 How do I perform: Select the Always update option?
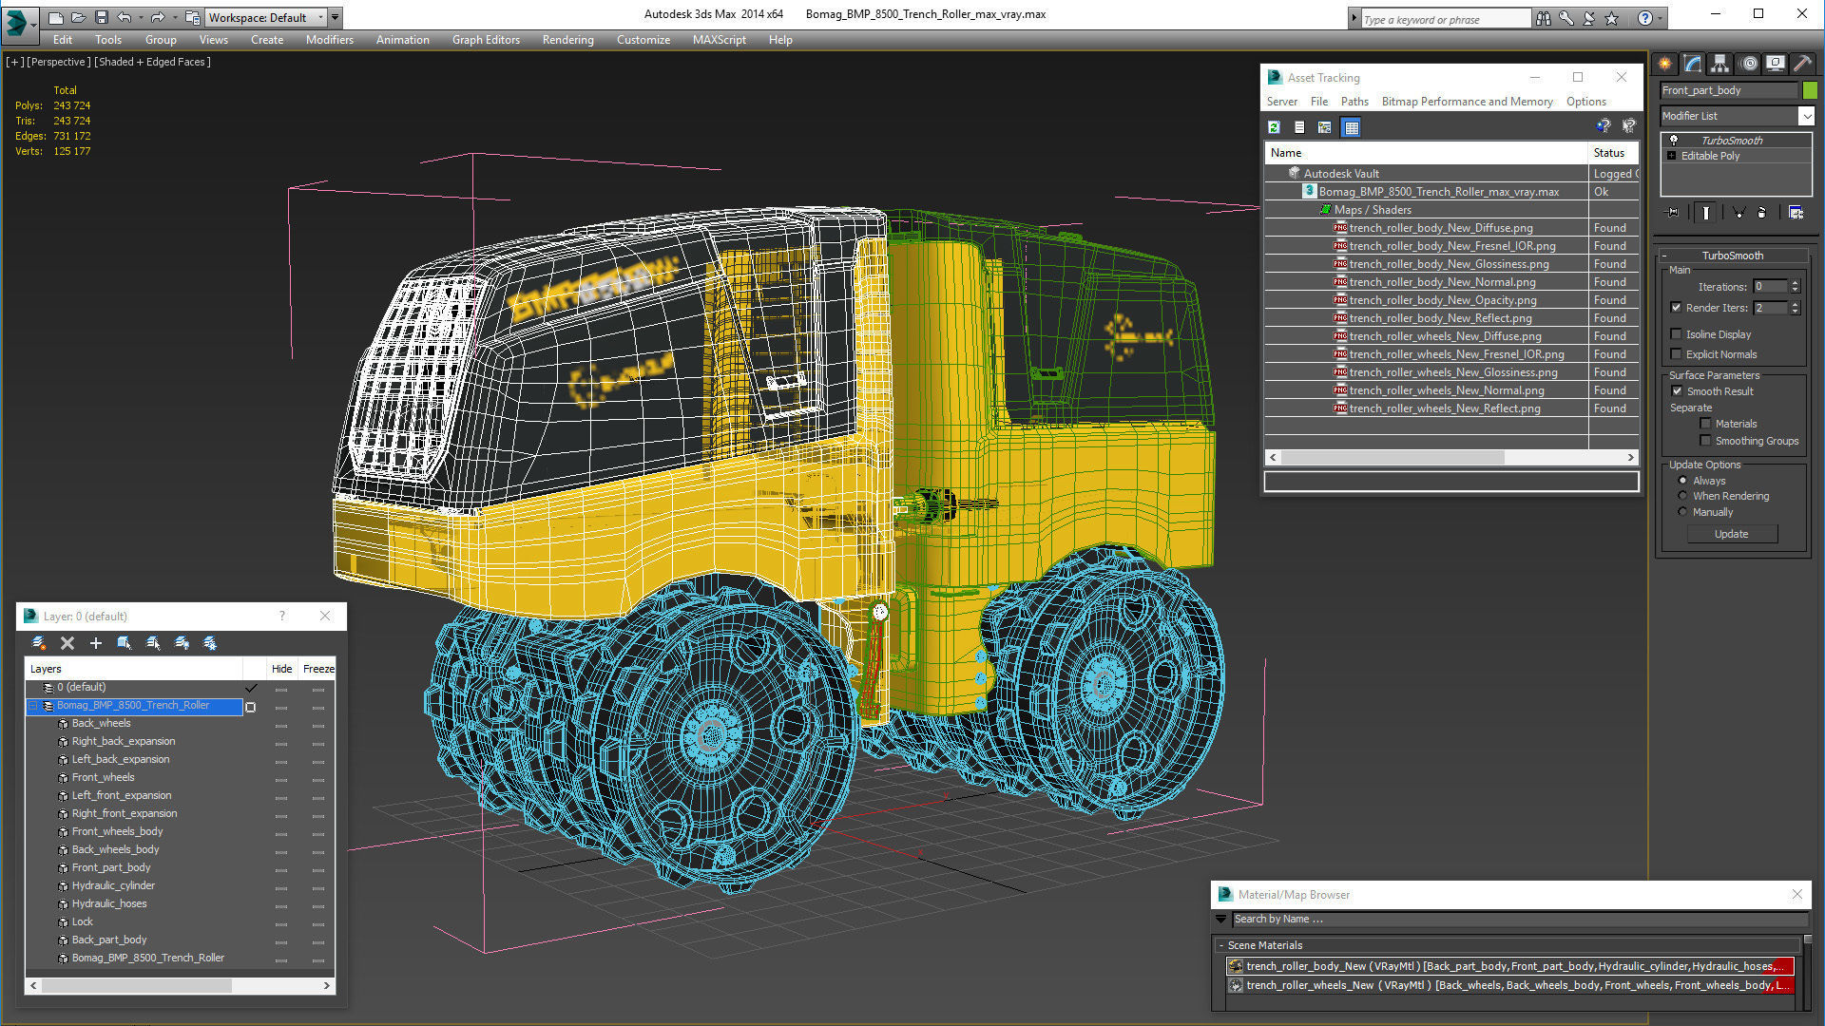(x=1682, y=480)
